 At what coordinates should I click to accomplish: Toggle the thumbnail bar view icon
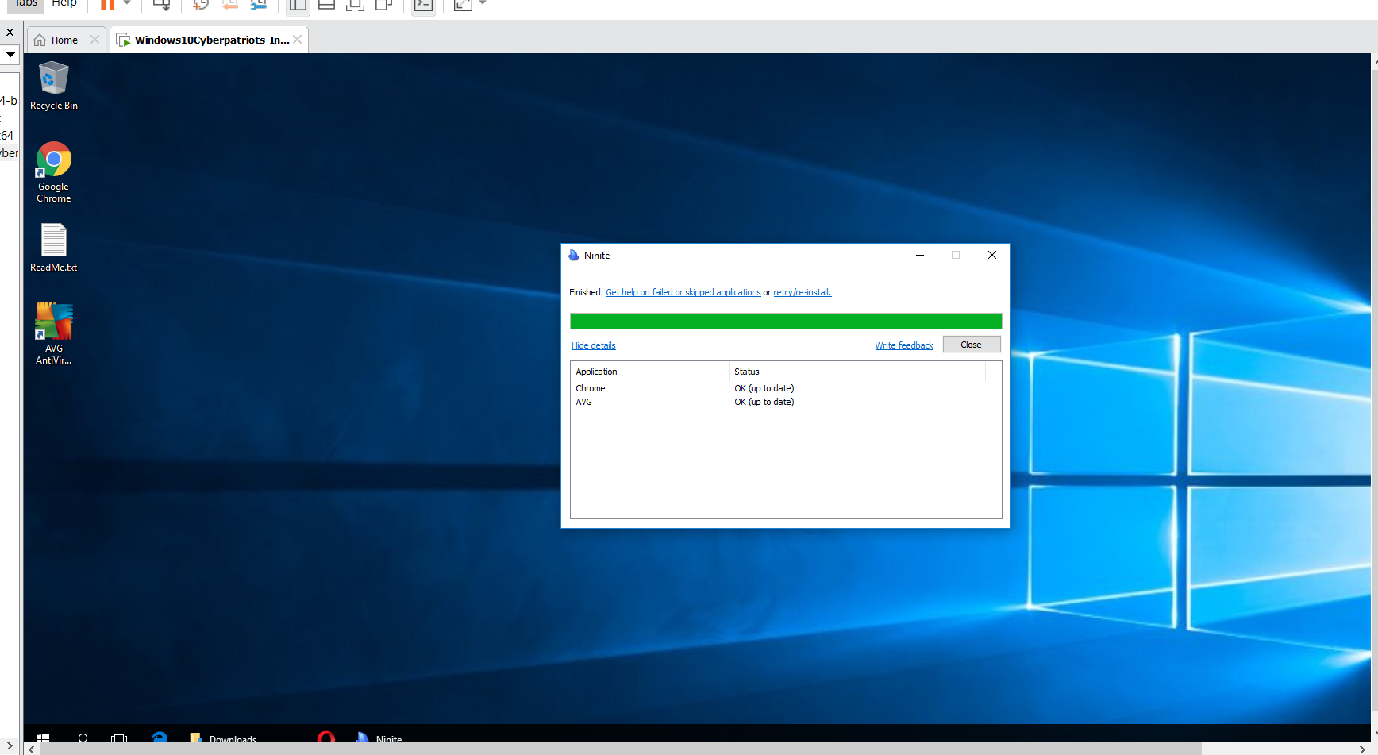326,4
